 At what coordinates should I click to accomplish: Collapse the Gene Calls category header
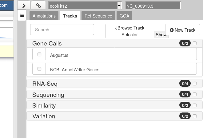pos(47,43)
